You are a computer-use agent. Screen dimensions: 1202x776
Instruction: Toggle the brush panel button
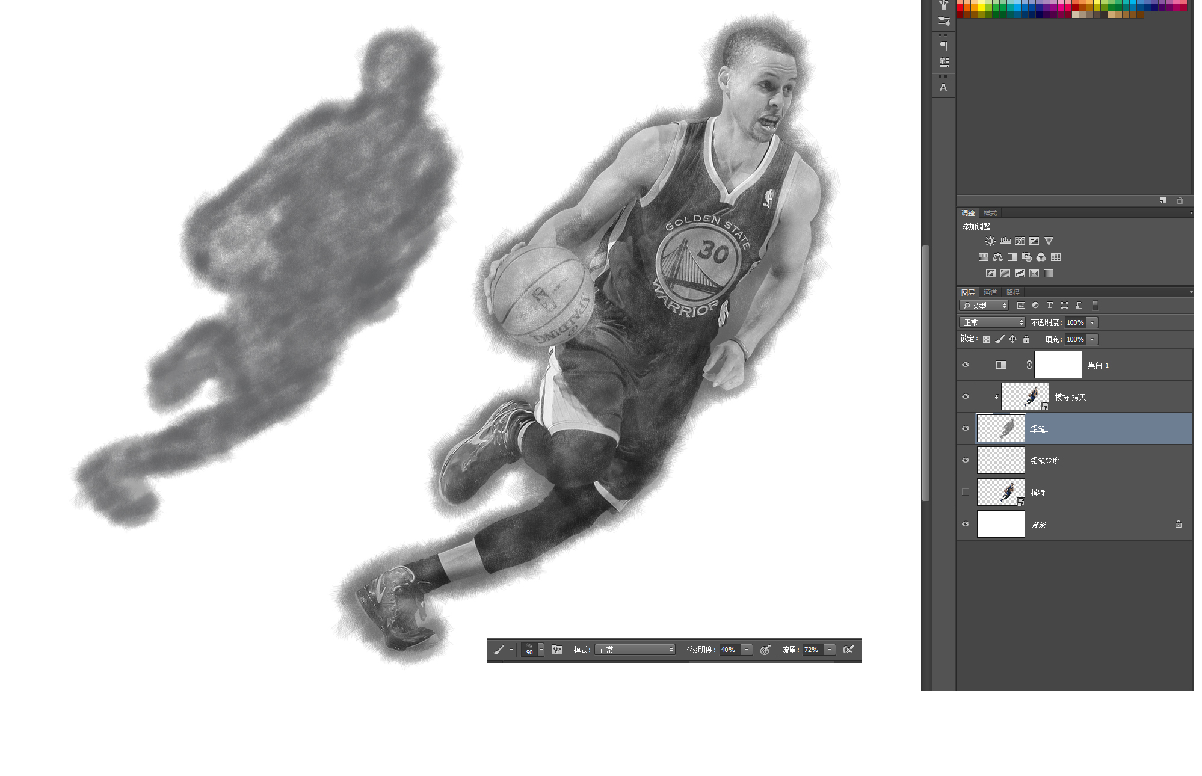[x=557, y=650]
